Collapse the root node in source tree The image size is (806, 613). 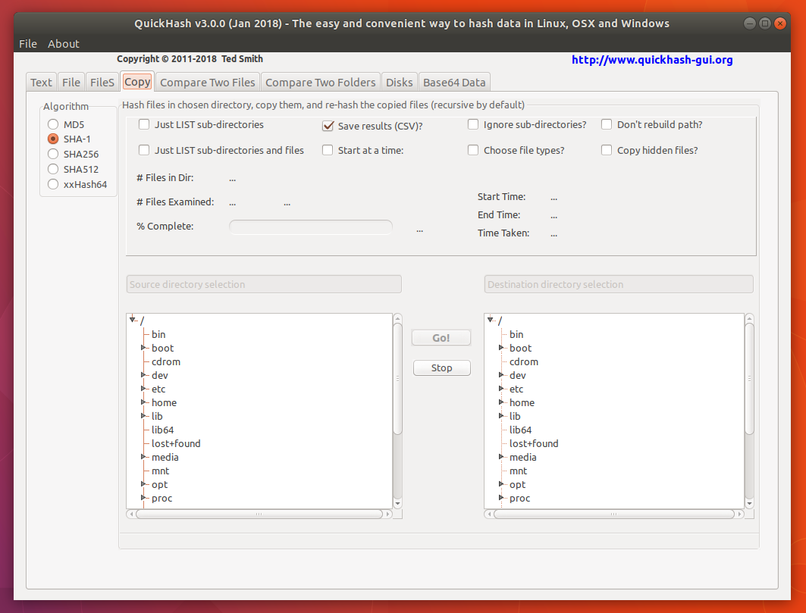point(132,320)
